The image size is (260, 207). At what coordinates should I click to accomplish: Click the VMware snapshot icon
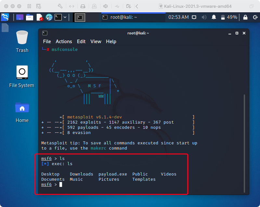tap(38, 6)
